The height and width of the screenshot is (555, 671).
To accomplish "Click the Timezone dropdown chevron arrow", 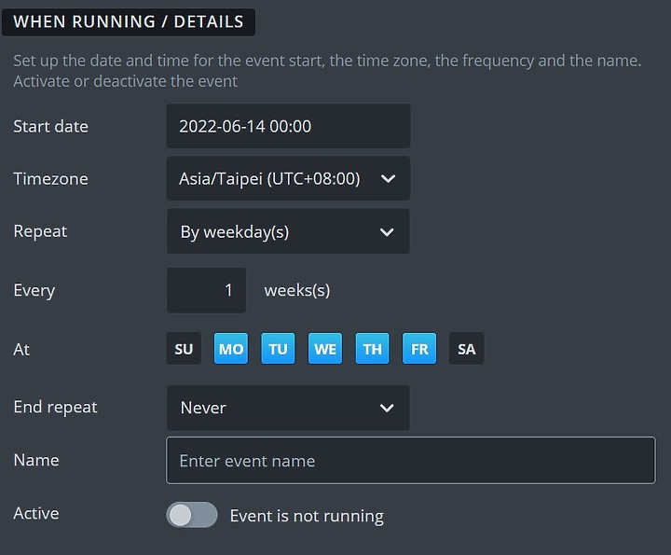I will point(389,178).
